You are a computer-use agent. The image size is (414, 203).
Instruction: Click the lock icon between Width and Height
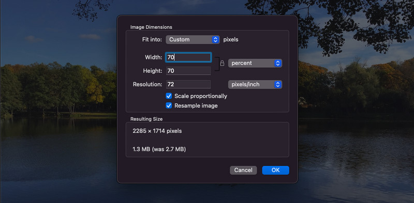coord(222,63)
